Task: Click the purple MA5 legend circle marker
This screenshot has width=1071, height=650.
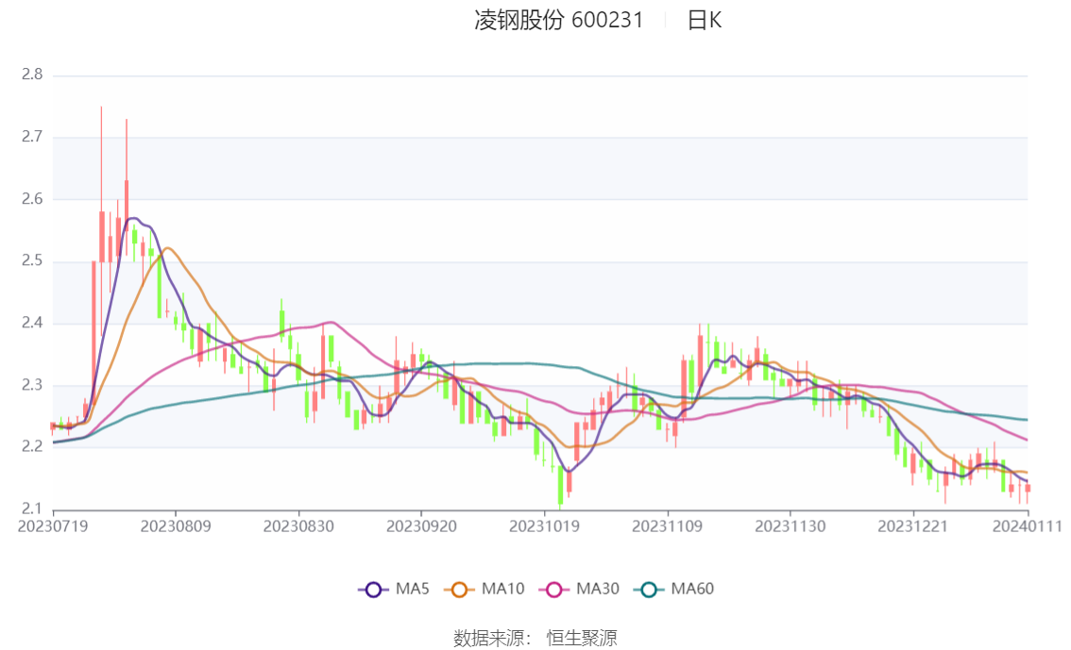Action: pos(373,590)
